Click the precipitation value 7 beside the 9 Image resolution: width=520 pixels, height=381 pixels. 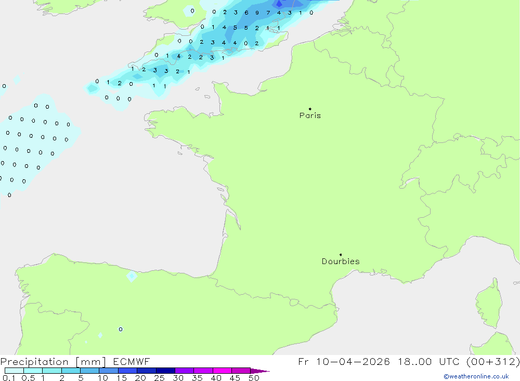pos(268,13)
